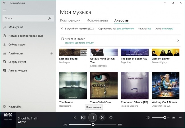Open Nickelback Three-Sided Coin cover
Viewport: 185px width, 128px height.
tap(104, 85)
